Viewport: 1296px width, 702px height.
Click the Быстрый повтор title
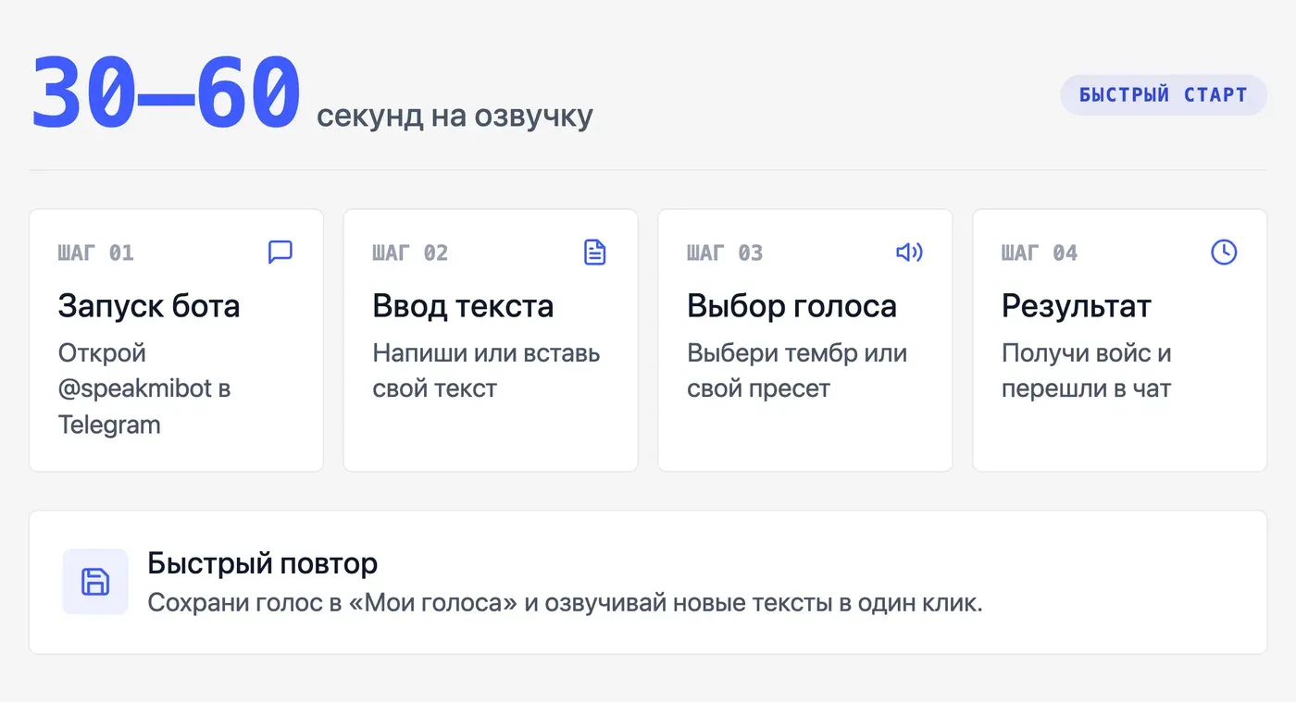pyautogui.click(x=263, y=563)
